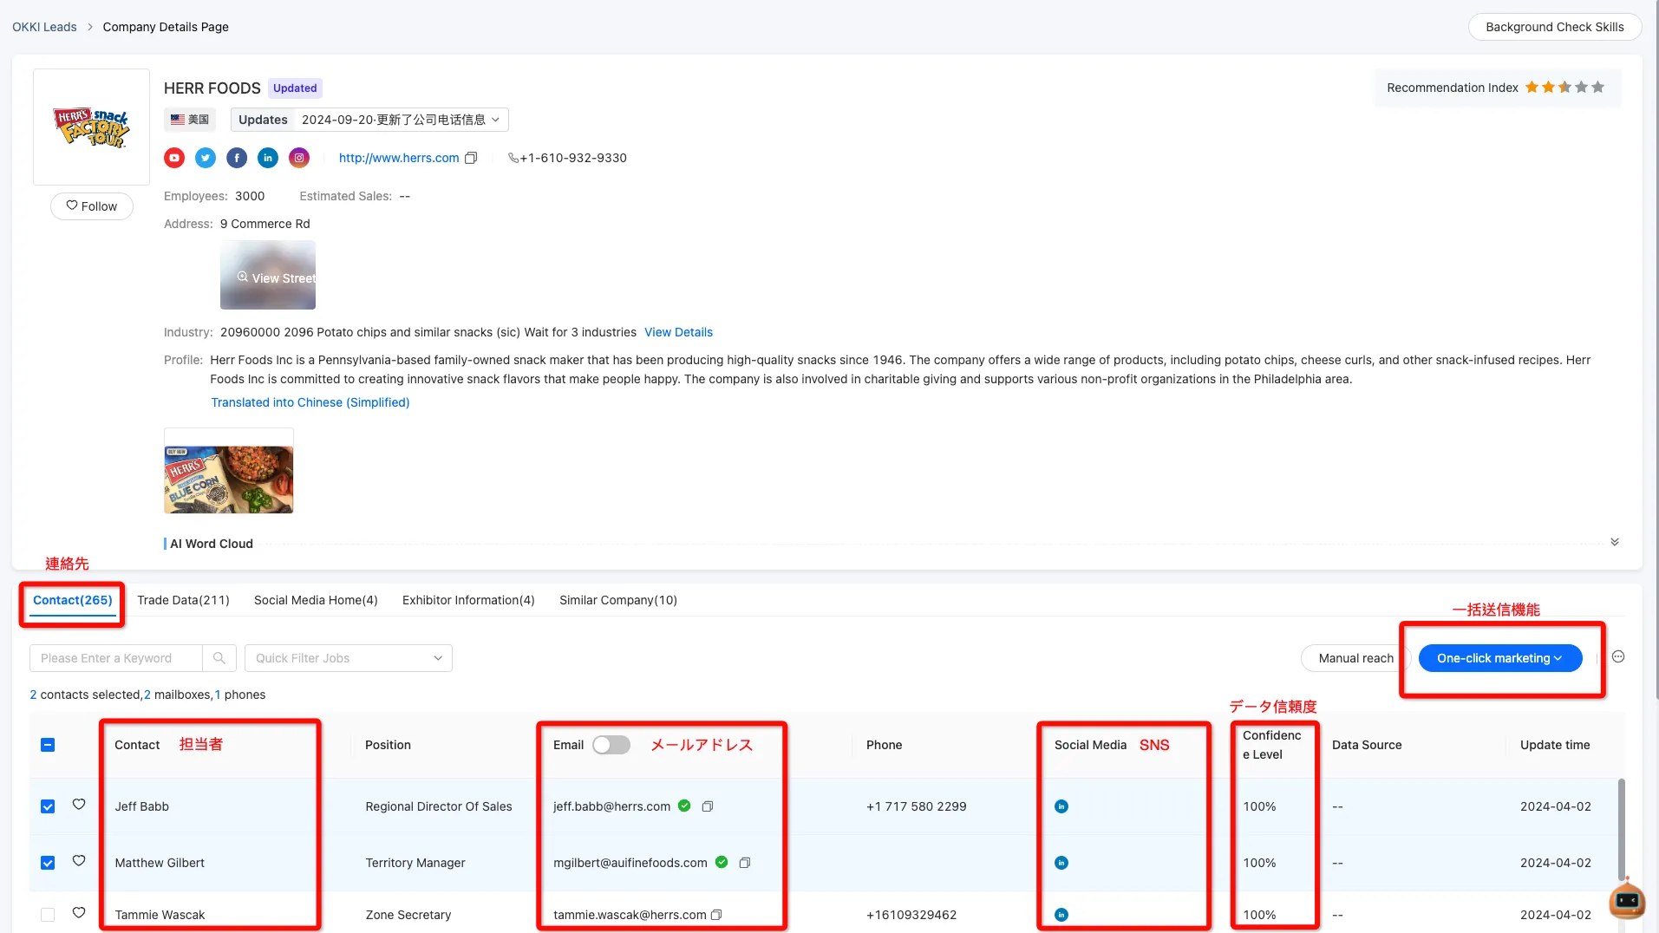This screenshot has width=1659, height=933.
Task: Open the company Twitter profile icon
Action: [x=206, y=158]
